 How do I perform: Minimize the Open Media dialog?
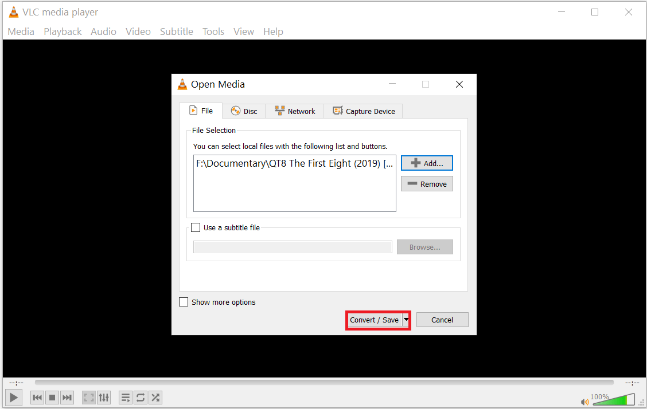[x=392, y=84]
